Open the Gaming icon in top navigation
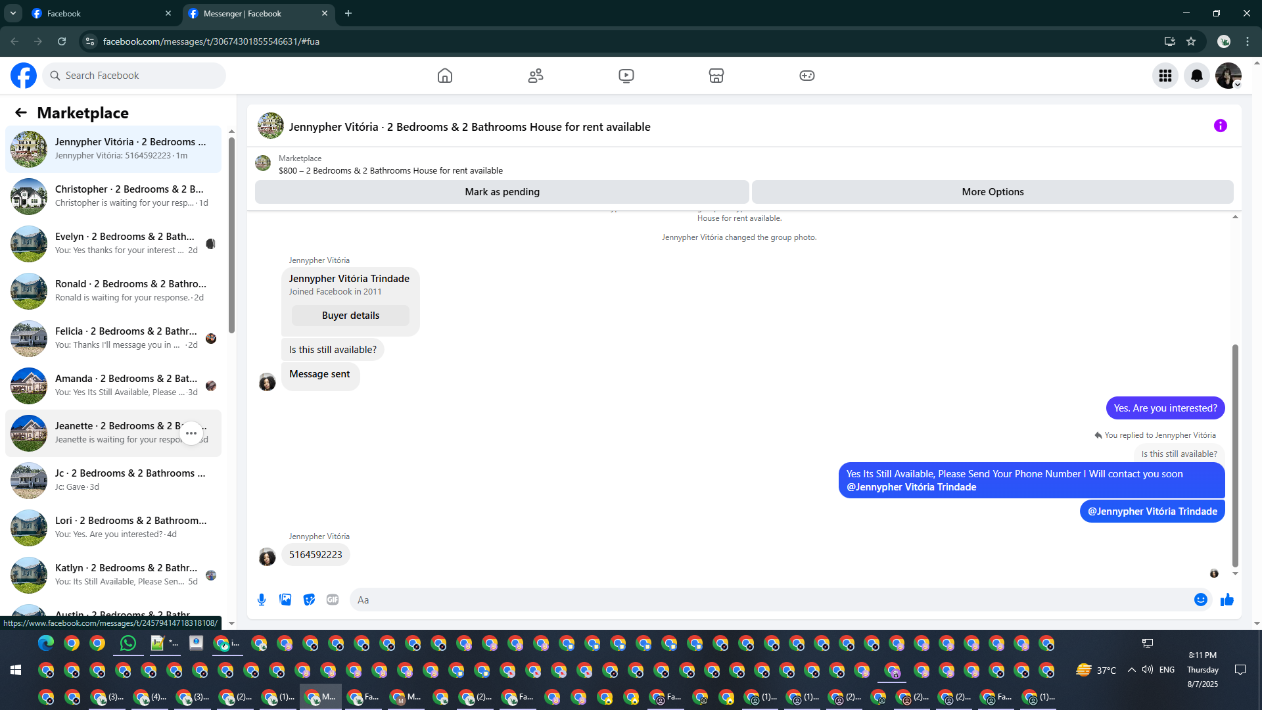Image resolution: width=1262 pixels, height=710 pixels. click(807, 76)
